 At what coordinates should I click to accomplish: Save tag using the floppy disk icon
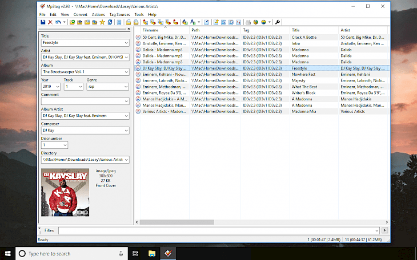click(43, 22)
